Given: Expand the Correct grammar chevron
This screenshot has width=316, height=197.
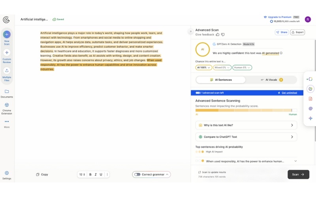Looking at the screenshot, I should (x=167, y=175).
